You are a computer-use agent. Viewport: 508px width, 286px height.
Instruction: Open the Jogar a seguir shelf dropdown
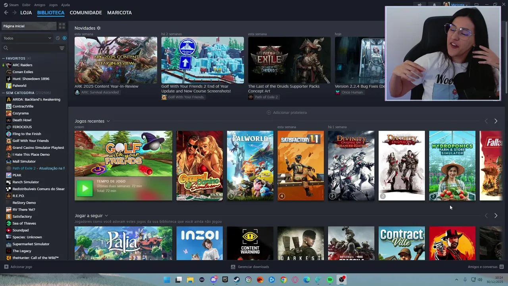tap(106, 216)
